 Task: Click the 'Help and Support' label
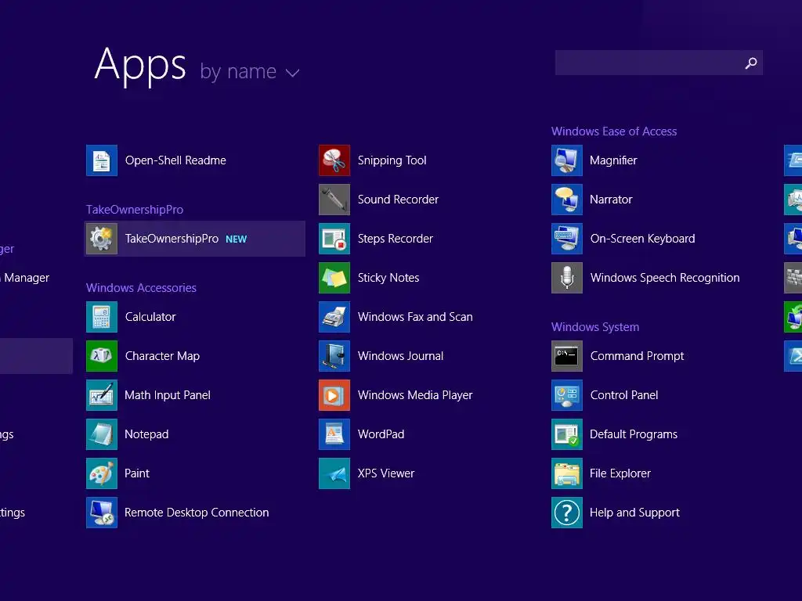coord(634,513)
